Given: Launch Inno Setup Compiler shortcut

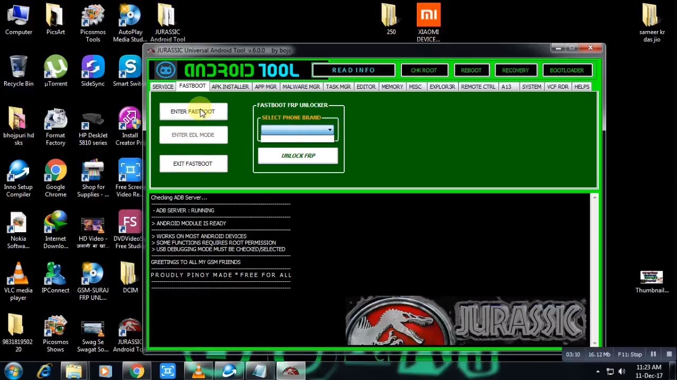Looking at the screenshot, I should tap(19, 178).
